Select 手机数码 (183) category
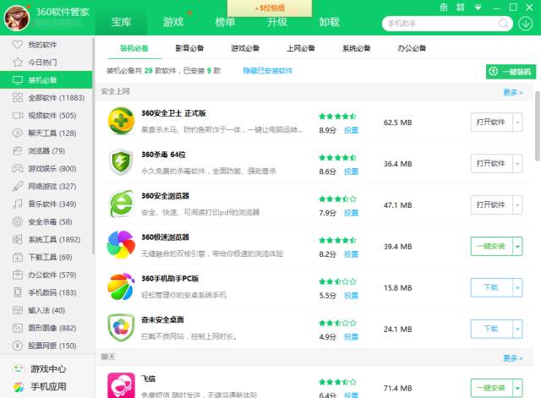The width and height of the screenshot is (541, 398). (46, 292)
